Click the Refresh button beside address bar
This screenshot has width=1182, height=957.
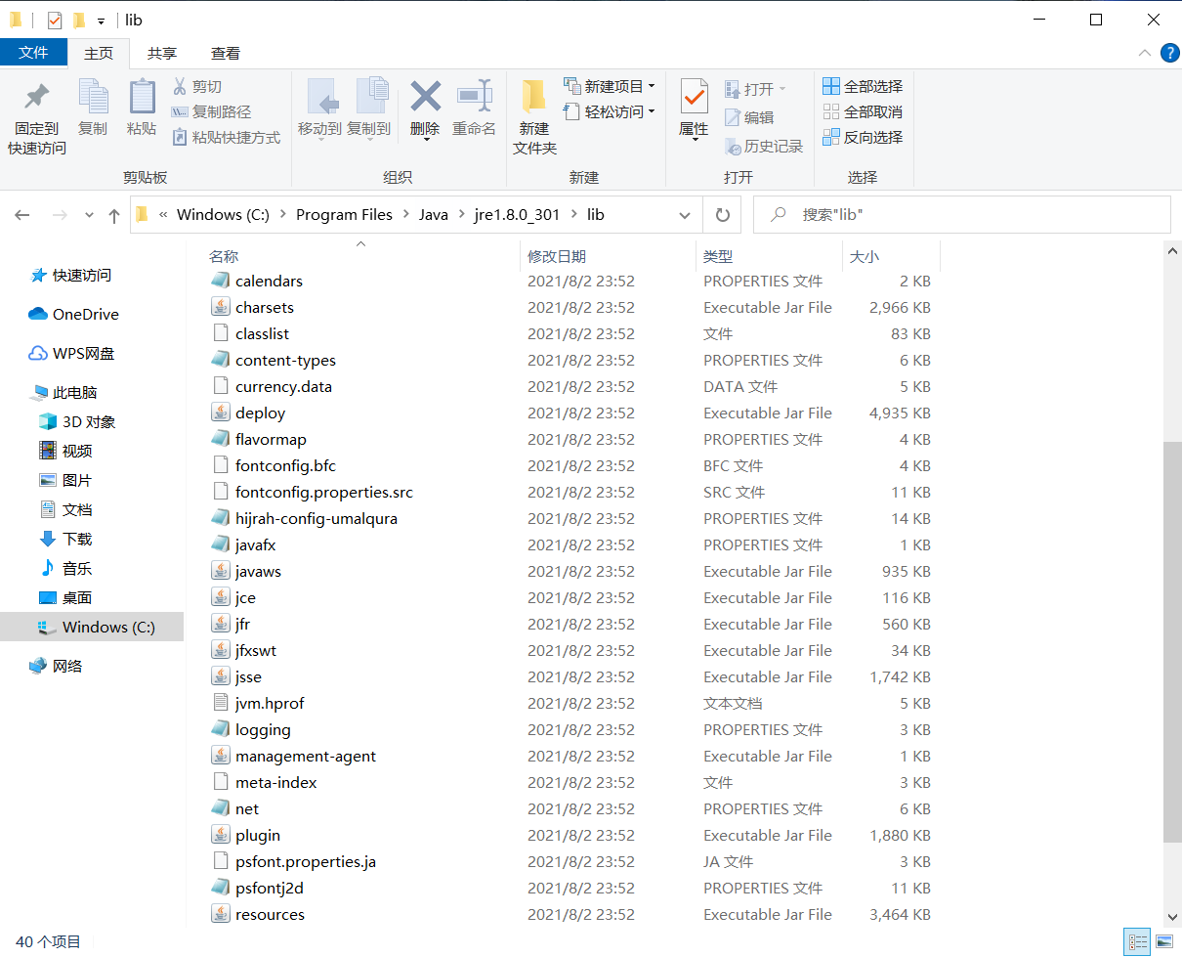pos(722,215)
